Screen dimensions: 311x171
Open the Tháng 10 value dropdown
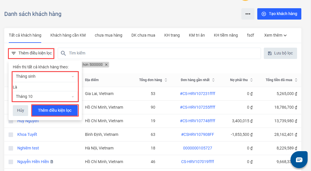click(45, 96)
